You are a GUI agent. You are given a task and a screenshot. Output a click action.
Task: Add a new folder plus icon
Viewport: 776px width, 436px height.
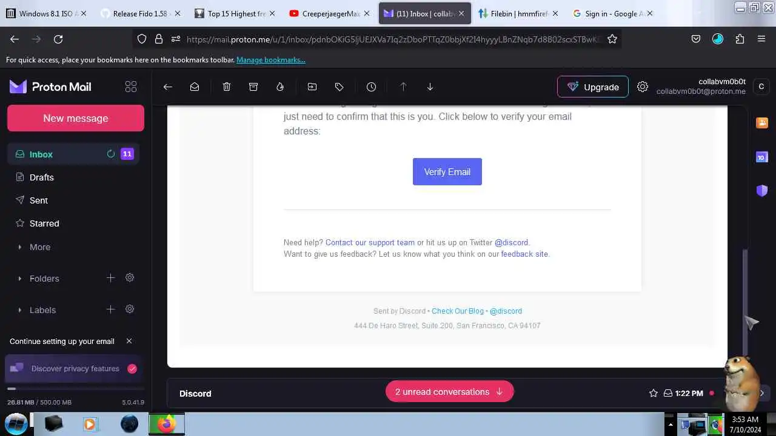click(110, 278)
